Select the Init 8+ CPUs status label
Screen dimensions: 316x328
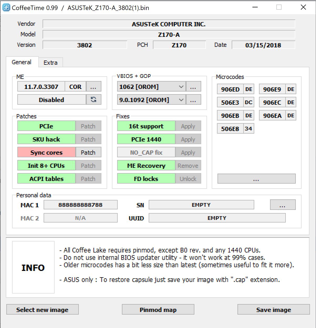coord(46,166)
